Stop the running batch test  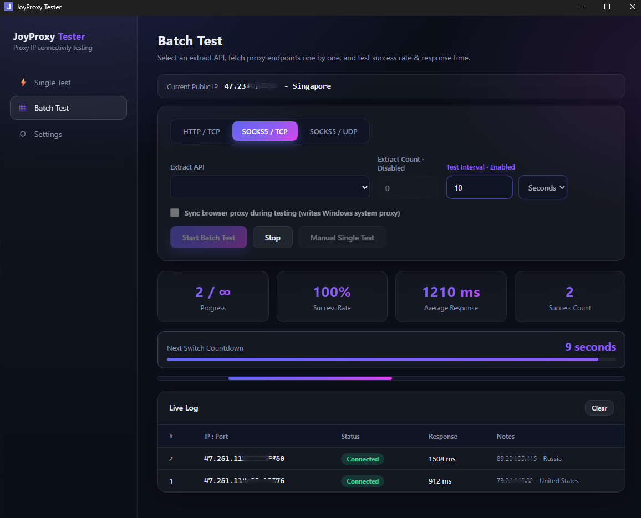[x=273, y=237]
